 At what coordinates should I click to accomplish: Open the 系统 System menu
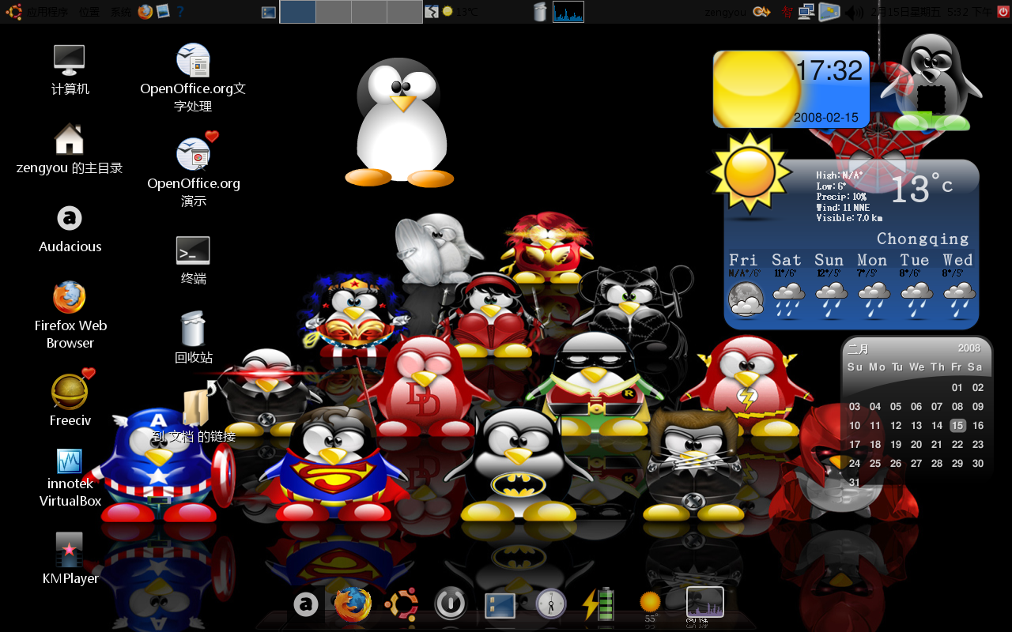click(121, 12)
